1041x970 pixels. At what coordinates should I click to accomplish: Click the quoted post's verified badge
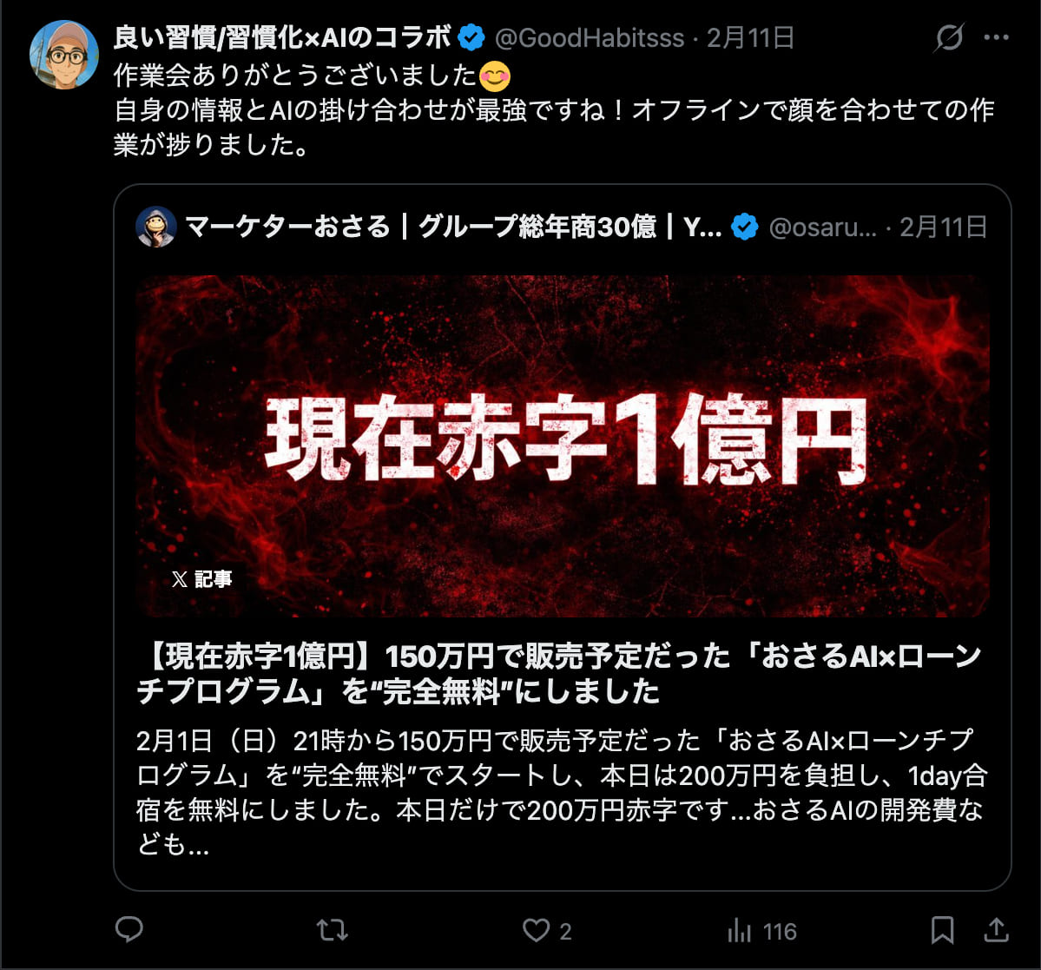(744, 227)
